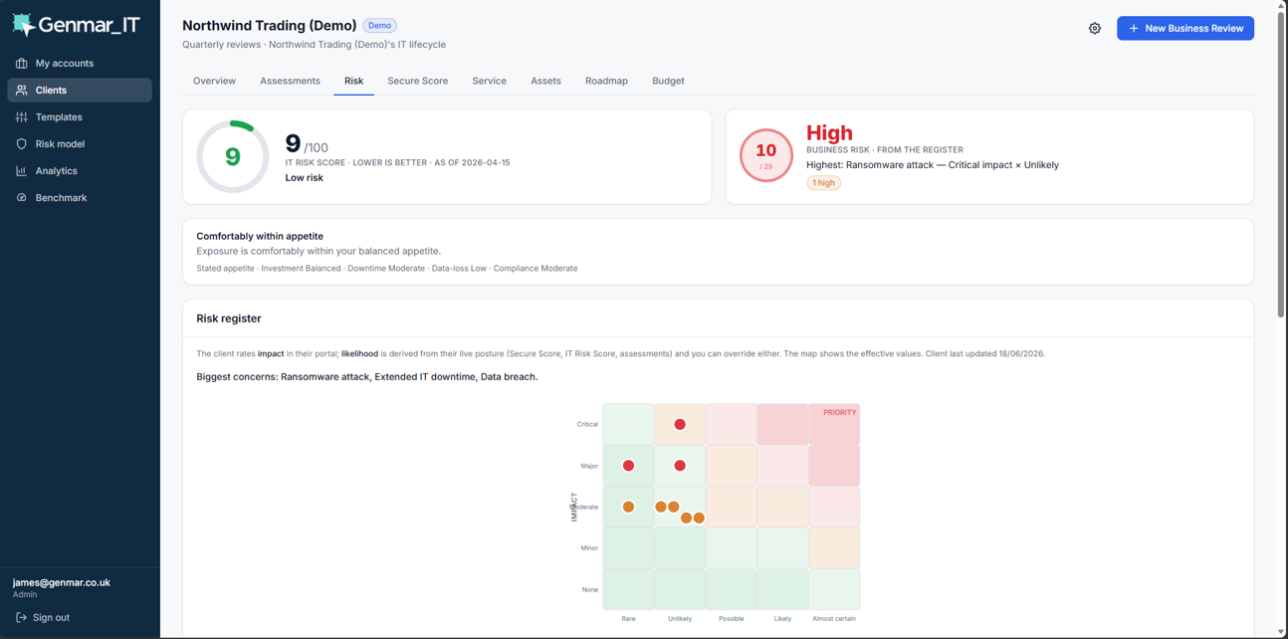Click the Minor, Almost certain matrix cell
1288x639 pixels.
[834, 548]
